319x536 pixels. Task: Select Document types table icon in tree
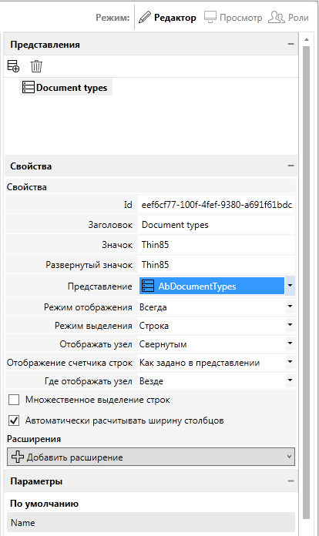(29, 88)
